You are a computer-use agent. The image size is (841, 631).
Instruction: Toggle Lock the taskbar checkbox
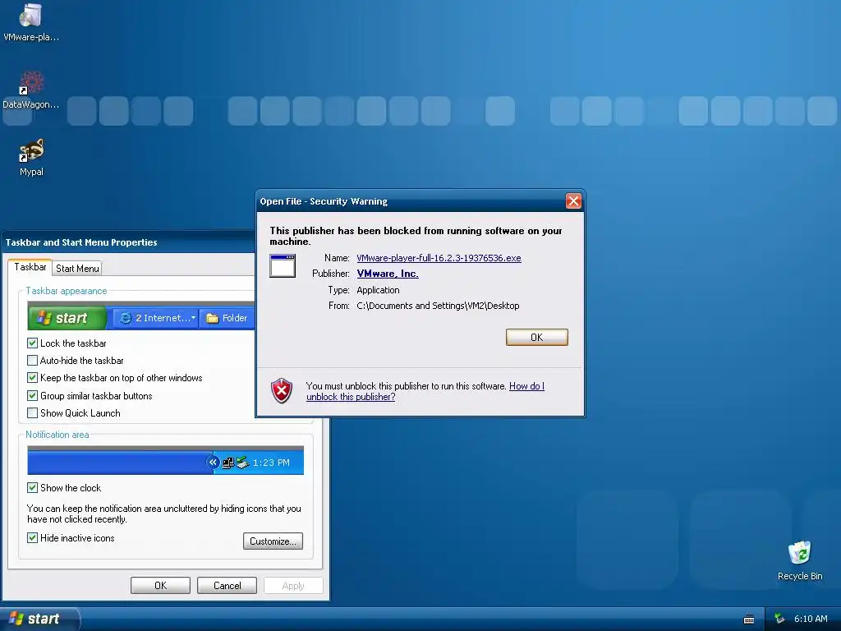32,343
